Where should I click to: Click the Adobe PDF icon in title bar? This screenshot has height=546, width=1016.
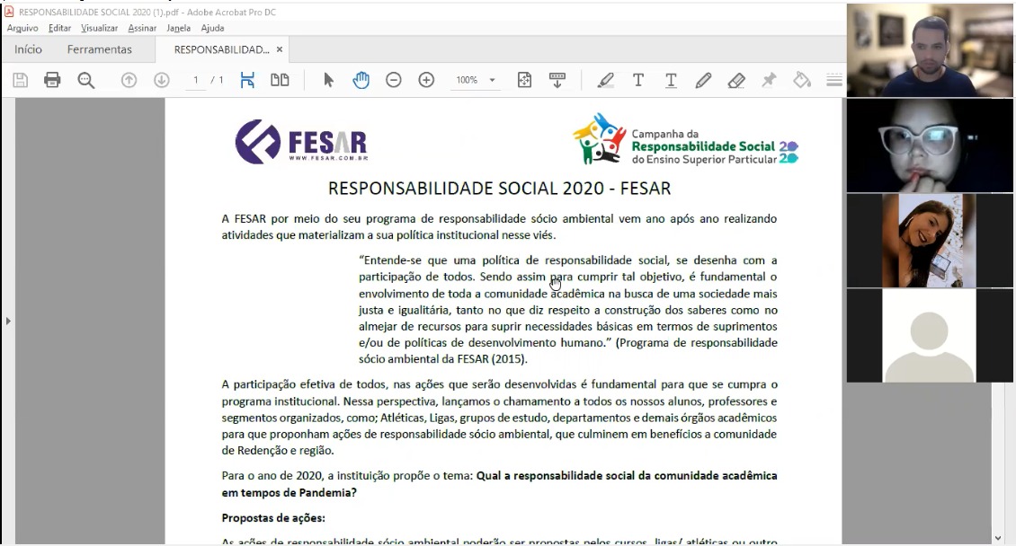[x=9, y=12]
